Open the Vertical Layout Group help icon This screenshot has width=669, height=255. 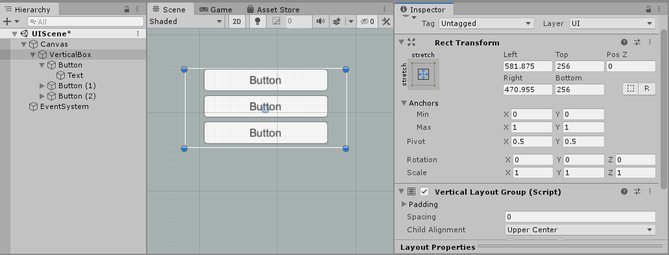click(624, 191)
